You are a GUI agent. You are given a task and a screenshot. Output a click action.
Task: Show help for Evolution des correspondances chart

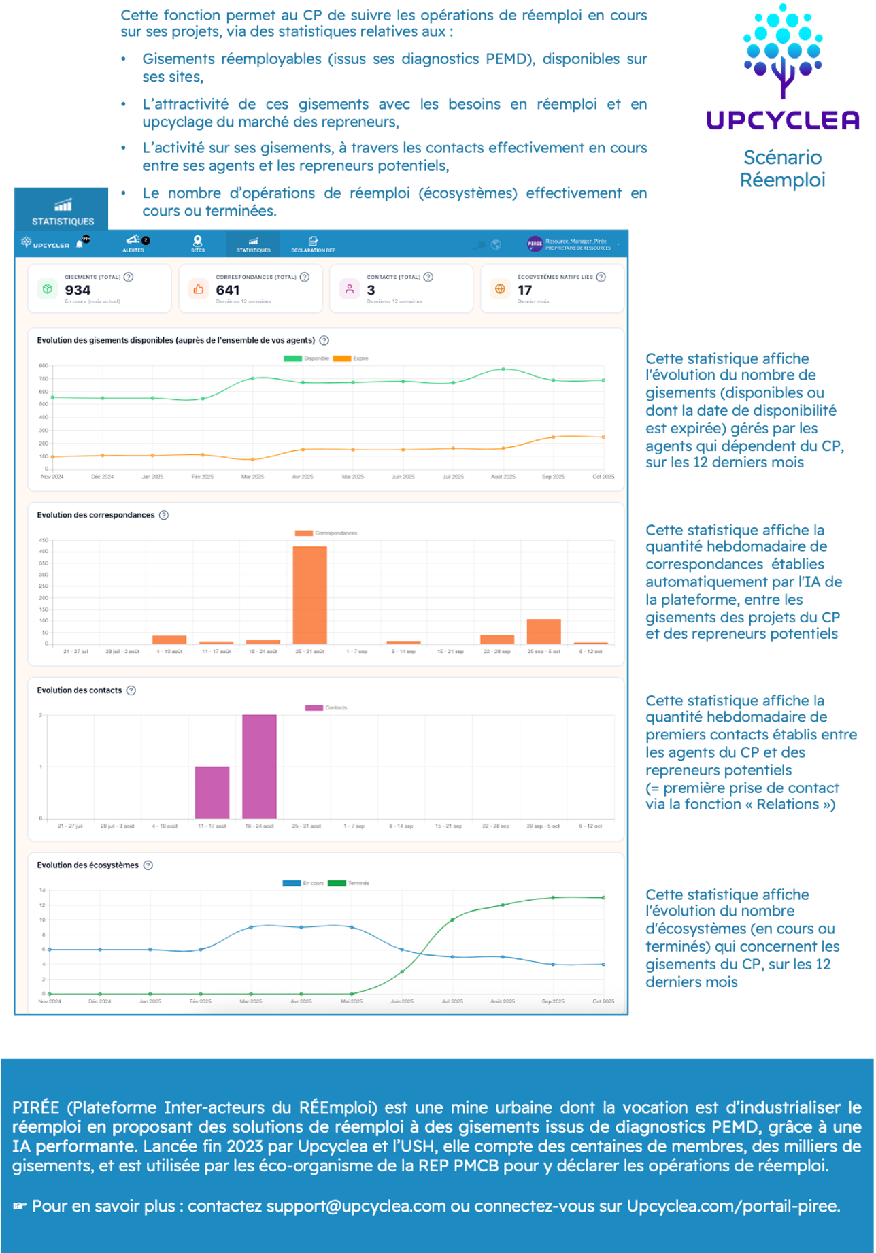click(164, 515)
